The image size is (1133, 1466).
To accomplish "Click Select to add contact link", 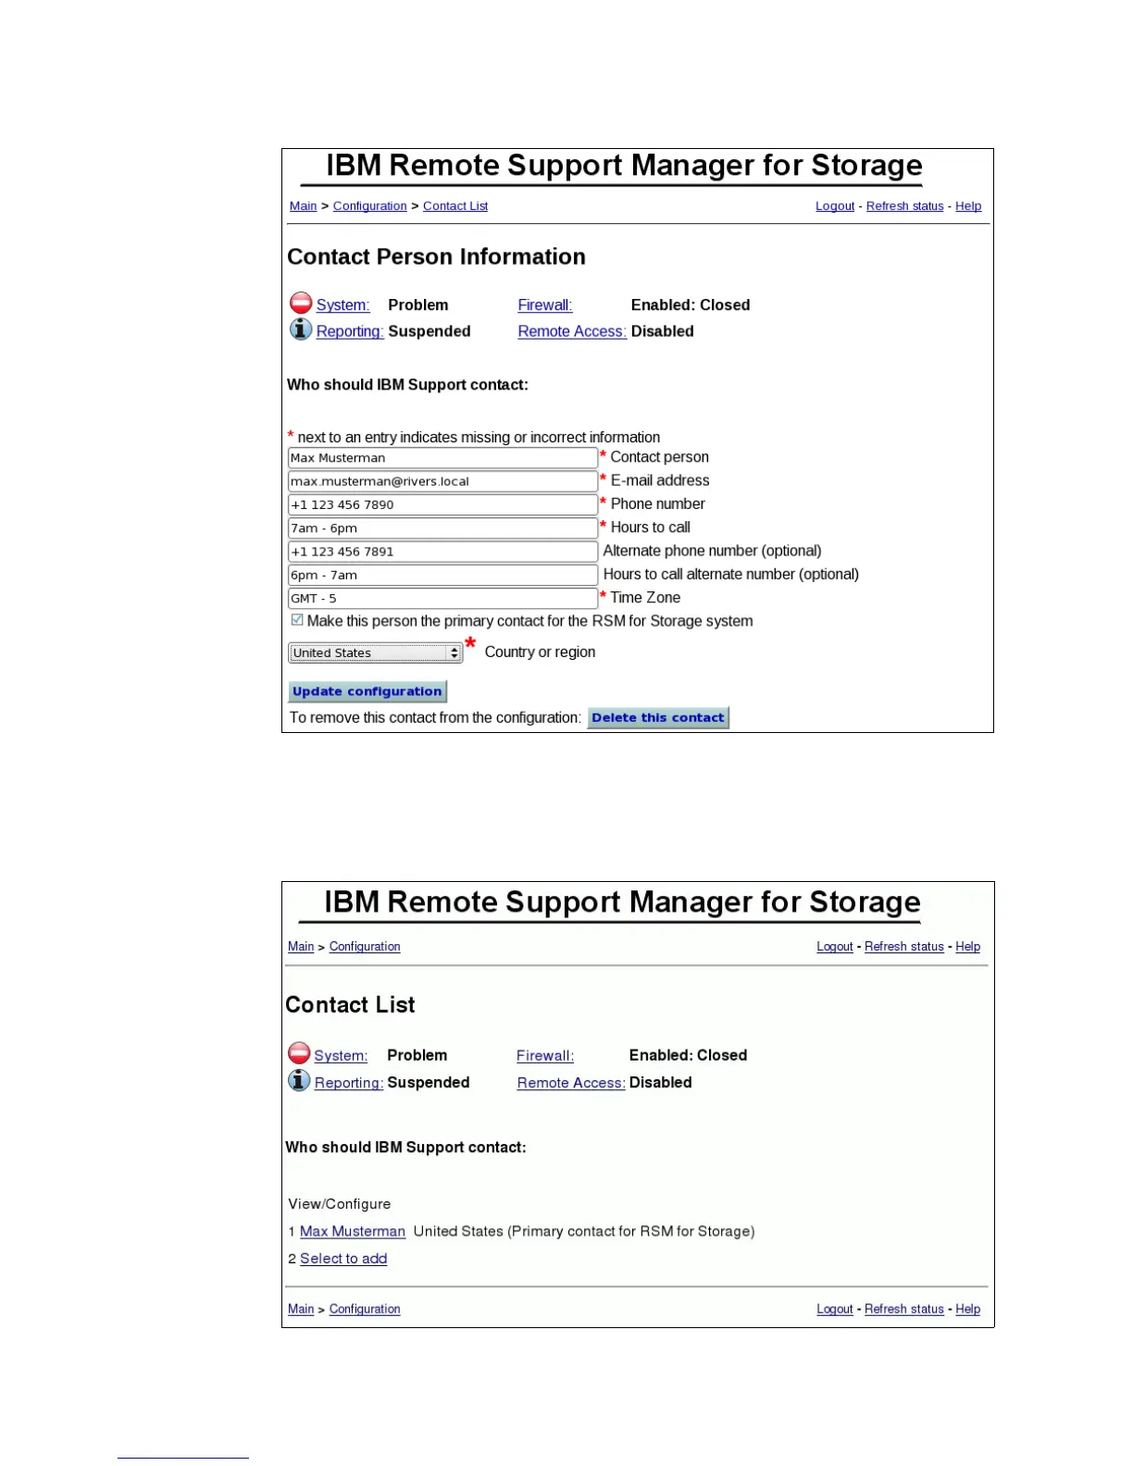I will click(343, 1259).
